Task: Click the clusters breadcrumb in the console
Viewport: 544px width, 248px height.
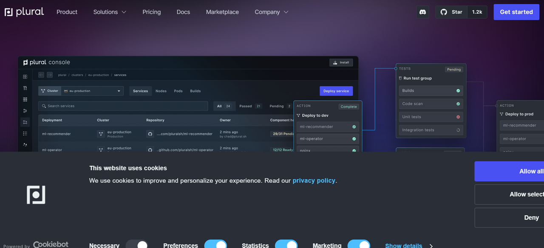Action: point(77,75)
